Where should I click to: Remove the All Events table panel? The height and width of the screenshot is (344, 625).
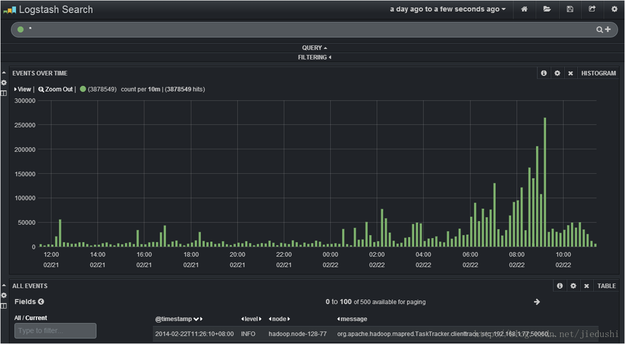[x=586, y=286]
